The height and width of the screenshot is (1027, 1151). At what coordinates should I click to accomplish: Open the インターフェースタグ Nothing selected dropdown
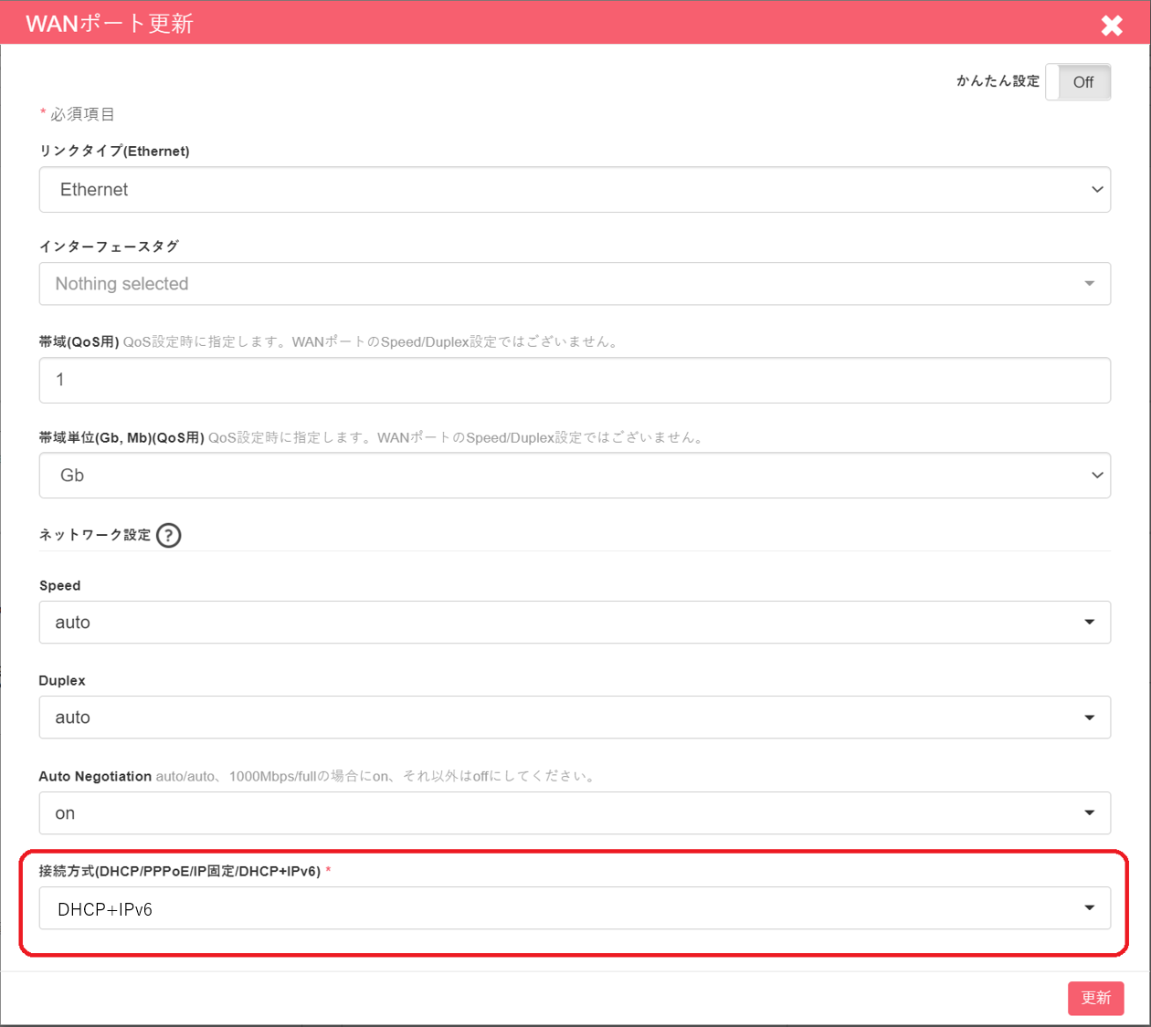point(575,284)
